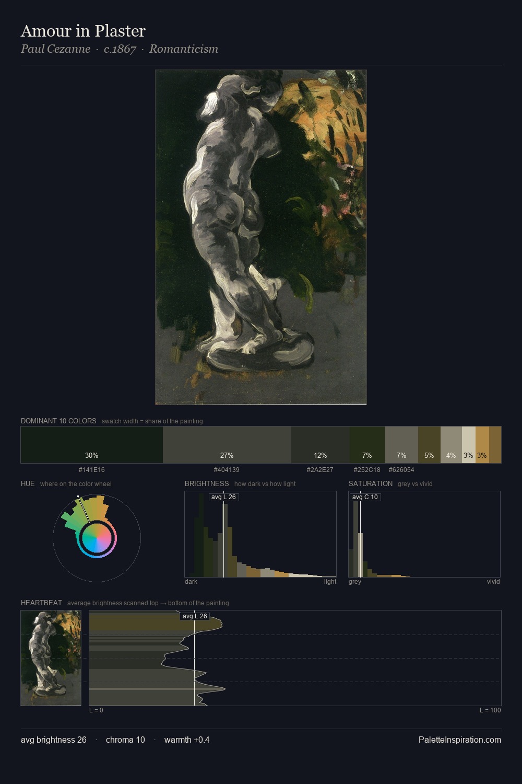Click the 'grey' axis label under saturation

tap(355, 582)
